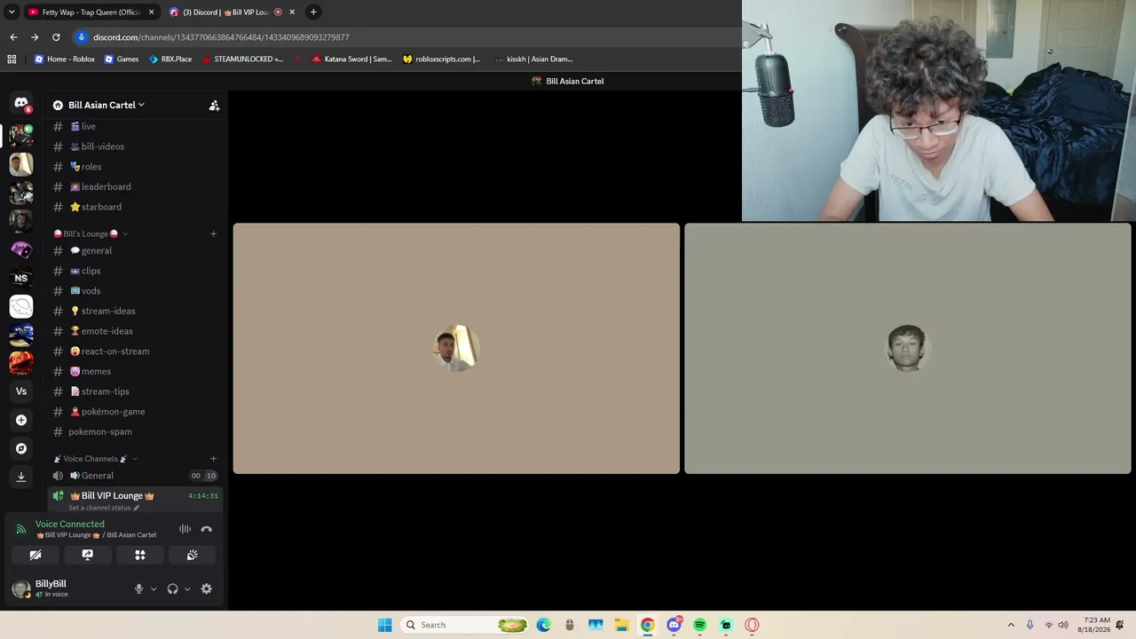The width and height of the screenshot is (1136, 639).
Task: Open the soundboard panel
Action: tap(192, 555)
